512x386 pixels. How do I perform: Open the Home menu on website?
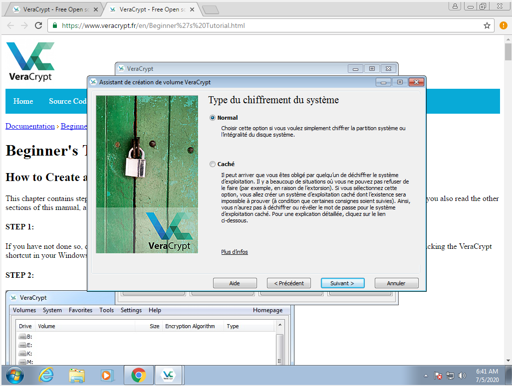[23, 101]
